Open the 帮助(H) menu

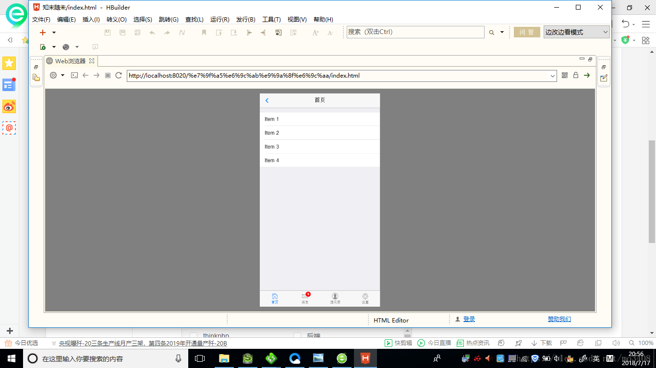click(323, 20)
